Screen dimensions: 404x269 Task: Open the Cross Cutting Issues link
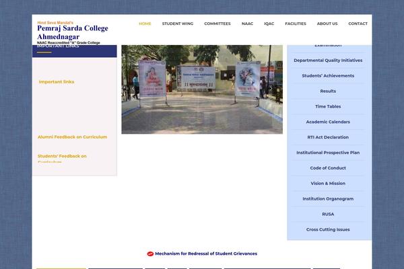(x=328, y=229)
